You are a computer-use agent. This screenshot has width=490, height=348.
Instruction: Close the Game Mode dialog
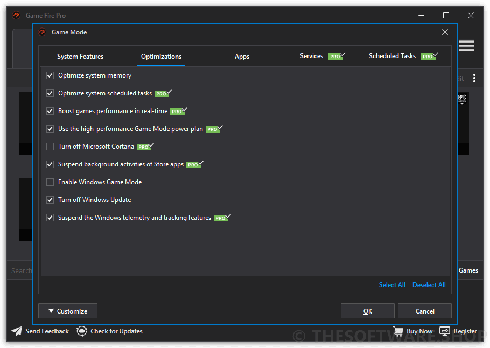point(445,32)
